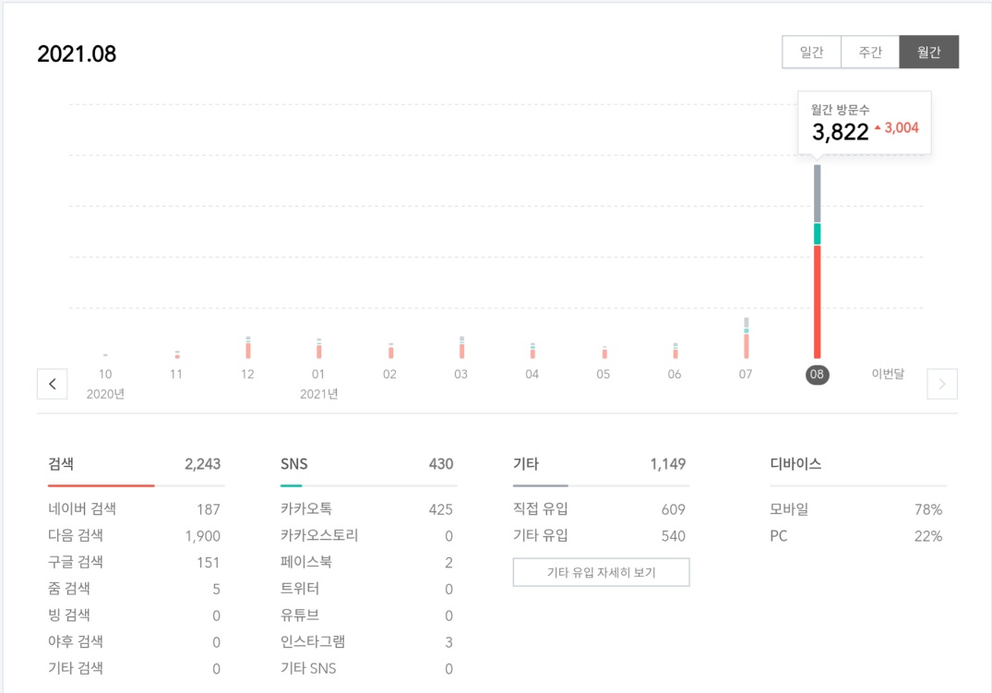Click the July visits bar
Image resolution: width=992 pixels, height=693 pixels.
[x=747, y=338]
